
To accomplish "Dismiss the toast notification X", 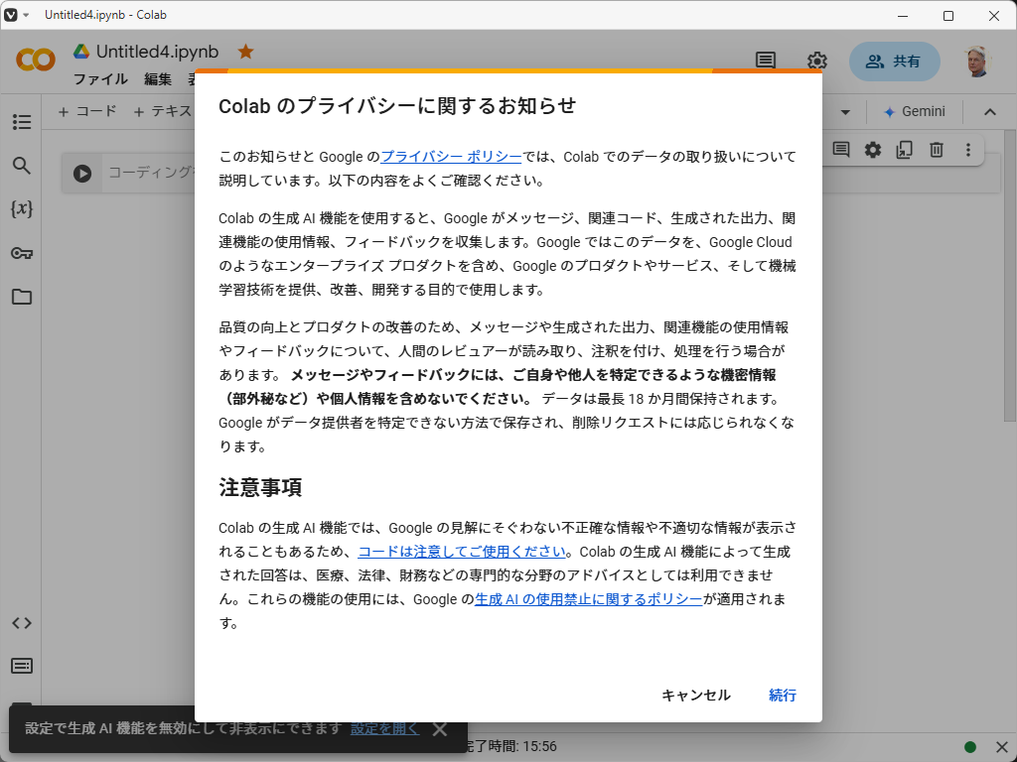I will pos(440,729).
